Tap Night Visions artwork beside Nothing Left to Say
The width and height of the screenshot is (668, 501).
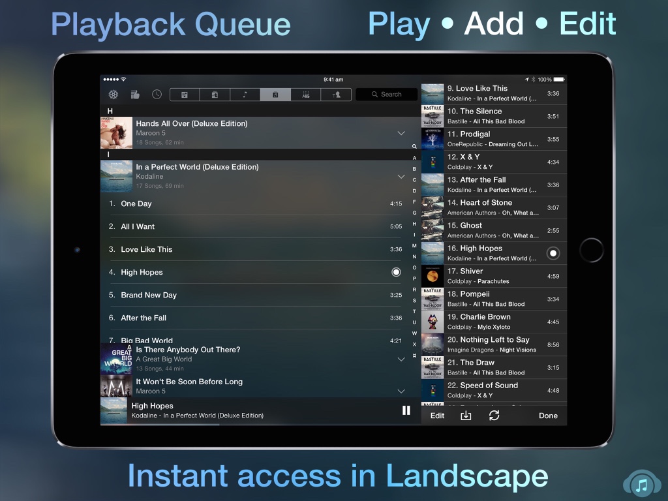pyautogui.click(x=433, y=344)
